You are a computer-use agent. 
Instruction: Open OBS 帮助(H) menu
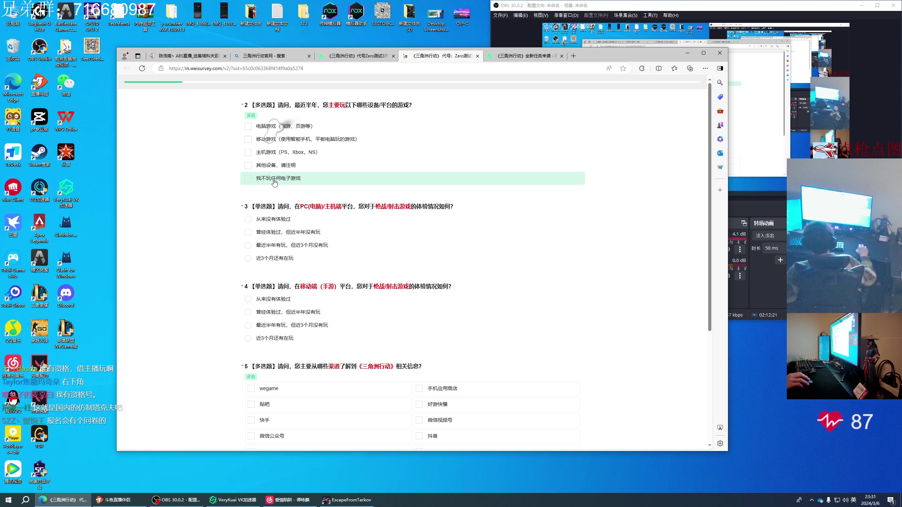671,15
